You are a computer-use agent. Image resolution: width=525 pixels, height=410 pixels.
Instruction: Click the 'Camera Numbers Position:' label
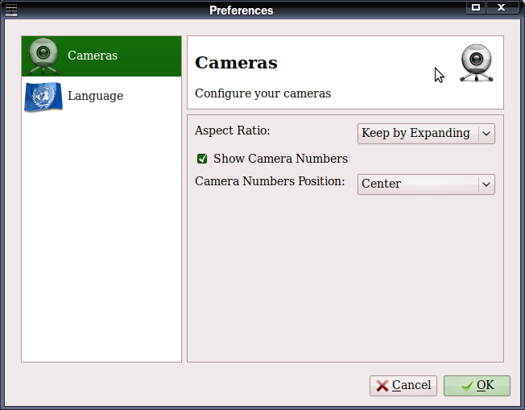[270, 181]
